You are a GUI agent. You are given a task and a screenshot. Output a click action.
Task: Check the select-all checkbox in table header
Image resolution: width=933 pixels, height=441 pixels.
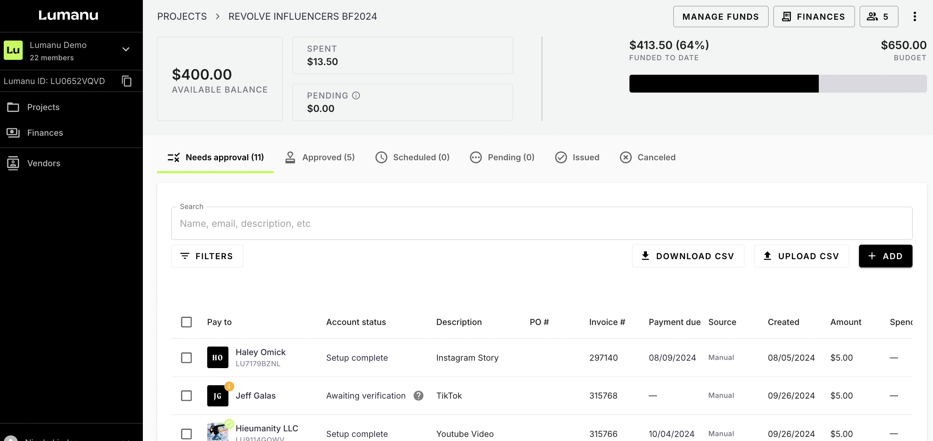186,322
